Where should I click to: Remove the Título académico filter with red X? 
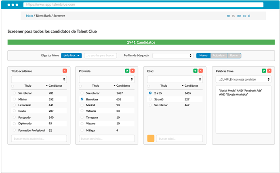point(65,71)
